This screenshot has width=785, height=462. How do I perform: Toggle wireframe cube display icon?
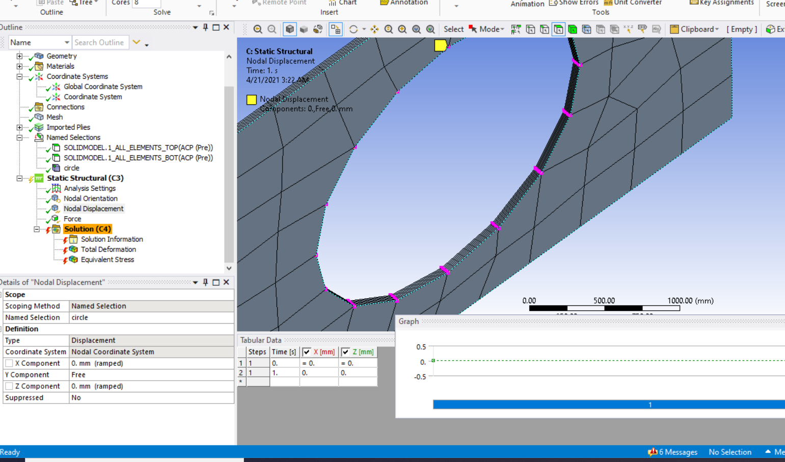click(290, 30)
